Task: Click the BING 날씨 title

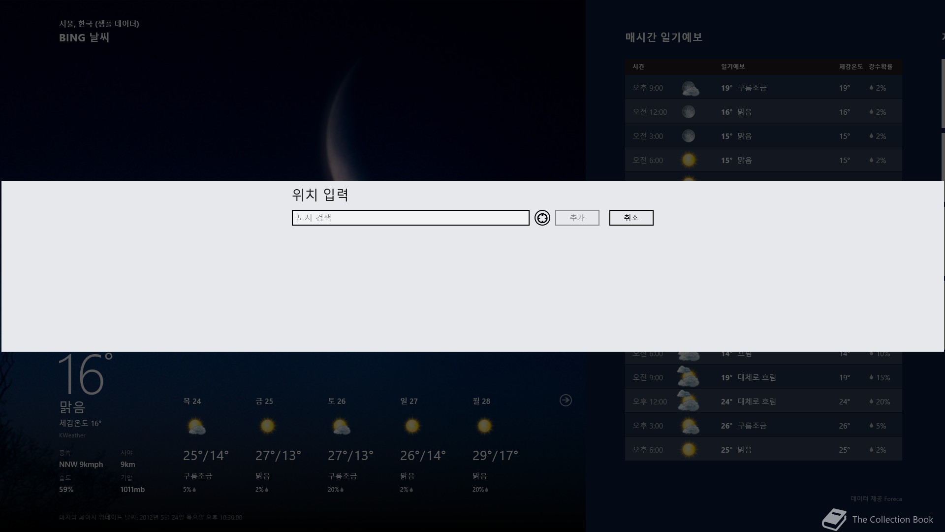Action: tap(84, 38)
